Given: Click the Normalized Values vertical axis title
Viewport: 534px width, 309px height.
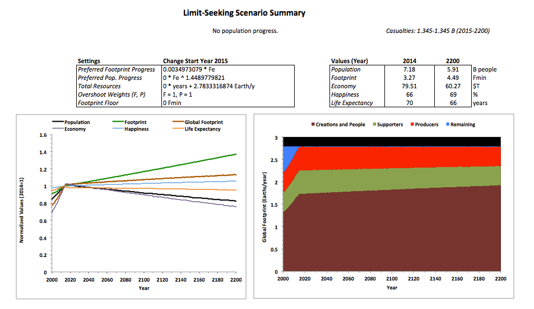Looking at the screenshot, I should [22, 205].
